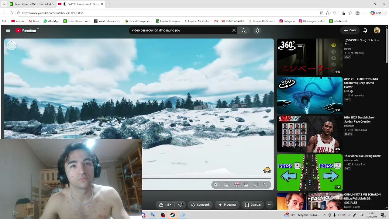Go back to the previous page

pos(4,13)
